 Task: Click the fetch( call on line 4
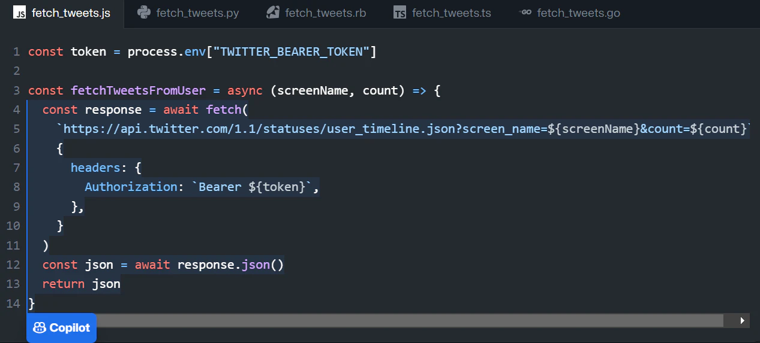(x=227, y=110)
